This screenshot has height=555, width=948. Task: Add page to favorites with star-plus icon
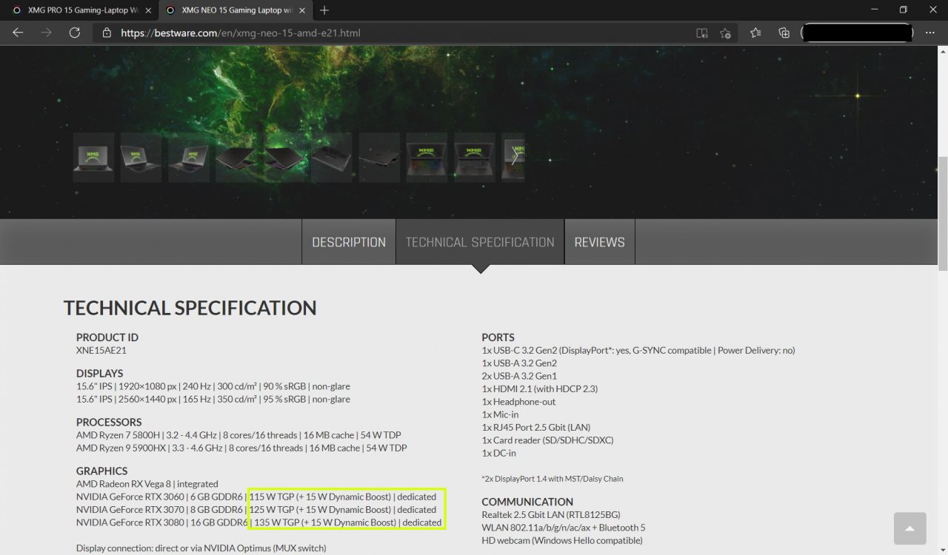coord(726,33)
